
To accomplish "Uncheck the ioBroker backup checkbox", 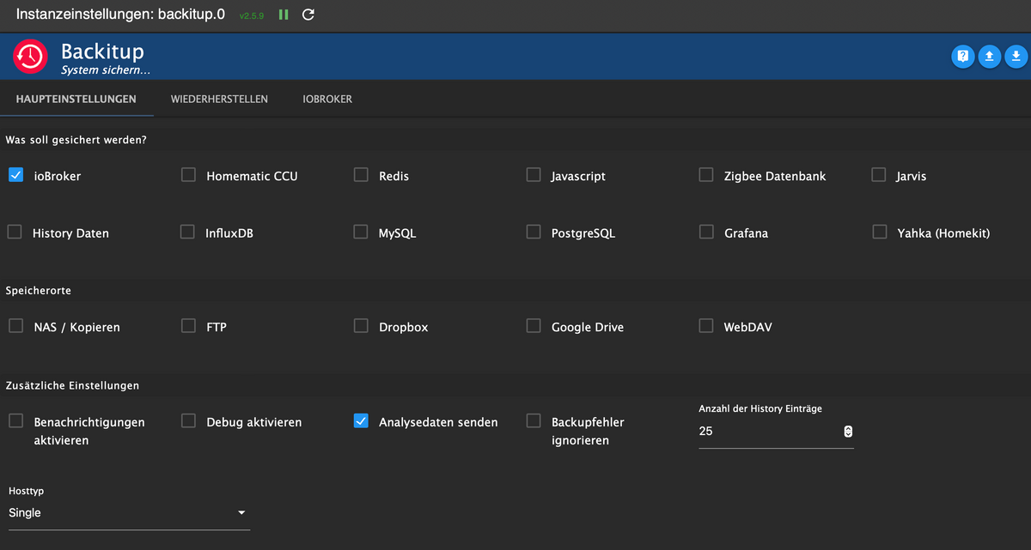I will (x=15, y=175).
